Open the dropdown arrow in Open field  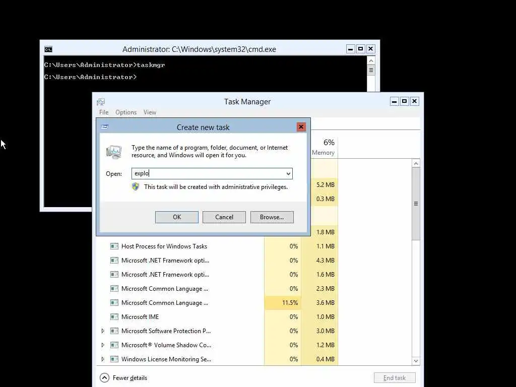[x=288, y=174]
